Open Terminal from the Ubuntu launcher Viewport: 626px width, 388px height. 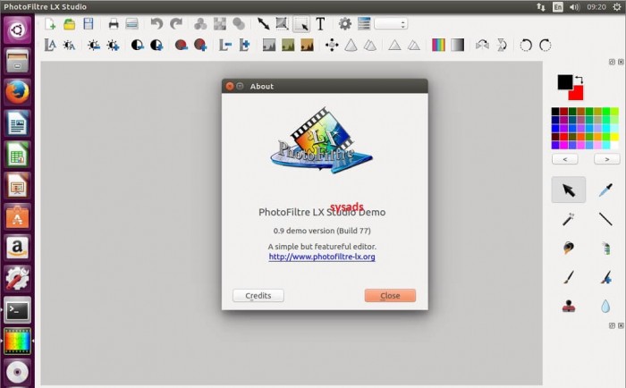click(17, 310)
